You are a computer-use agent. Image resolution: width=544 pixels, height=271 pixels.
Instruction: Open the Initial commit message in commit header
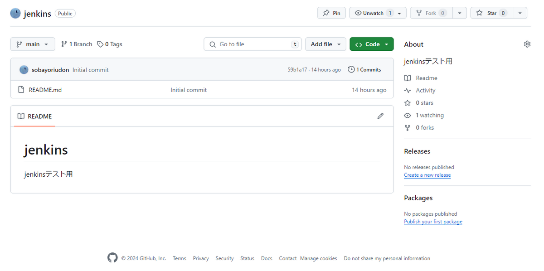(91, 70)
